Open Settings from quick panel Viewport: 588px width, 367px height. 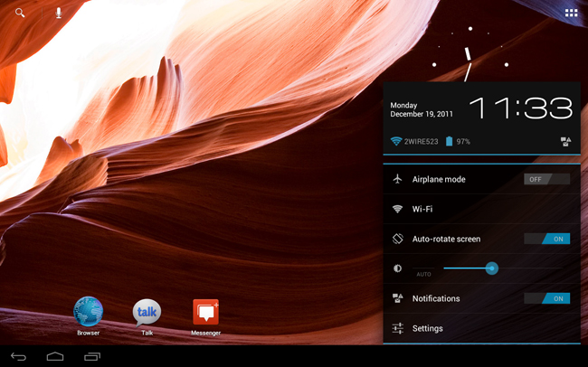pos(481,328)
